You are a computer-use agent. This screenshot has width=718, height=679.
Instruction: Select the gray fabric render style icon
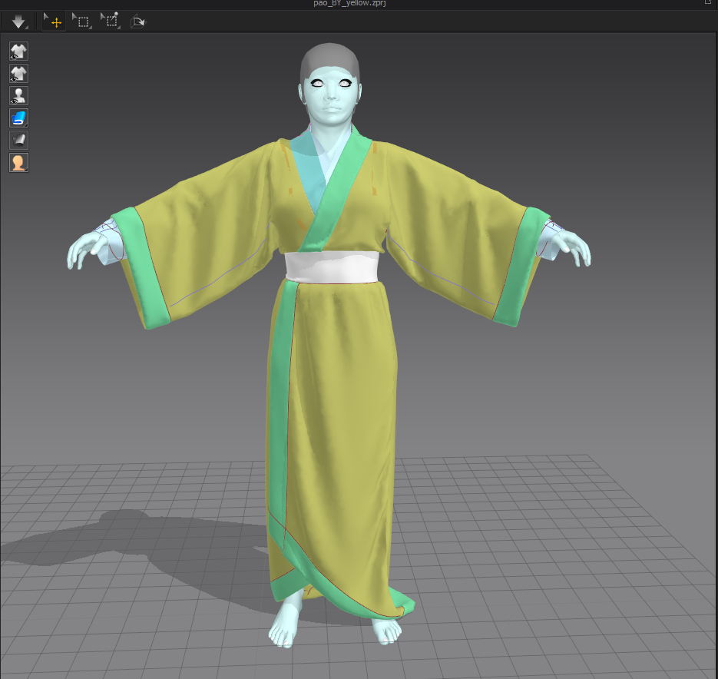coord(18,141)
